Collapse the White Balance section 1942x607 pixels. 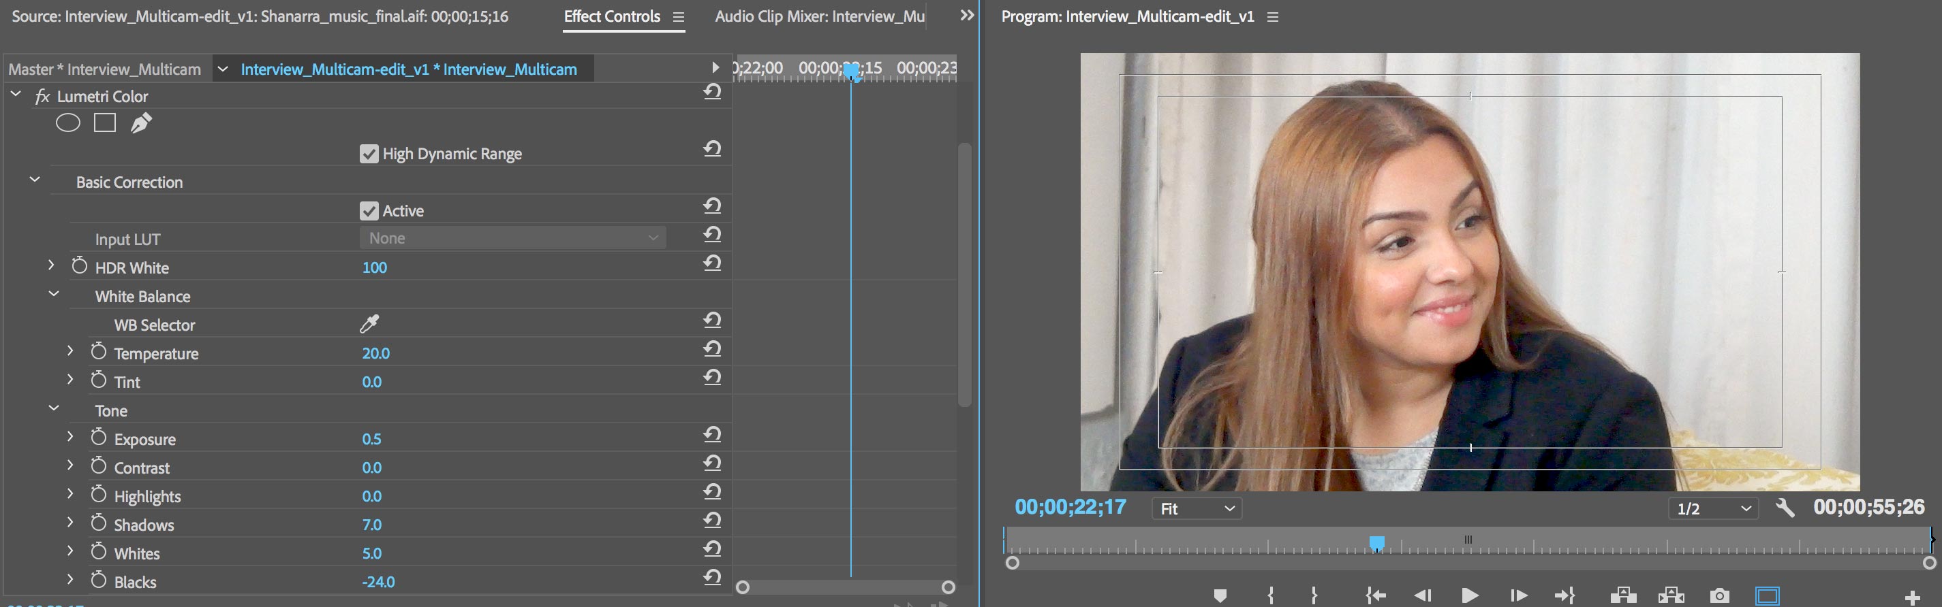[x=54, y=295]
